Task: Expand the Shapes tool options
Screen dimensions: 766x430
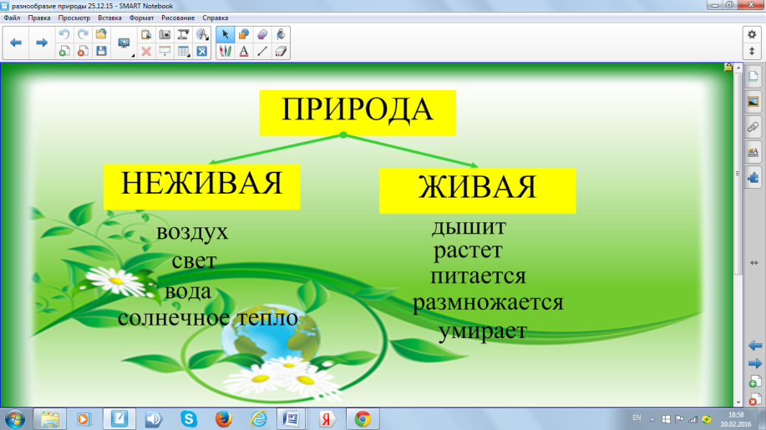Action: click(x=243, y=35)
